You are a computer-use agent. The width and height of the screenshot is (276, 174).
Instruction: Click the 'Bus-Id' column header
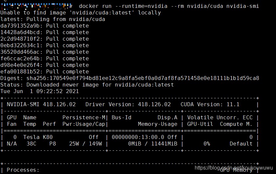coord(122,118)
